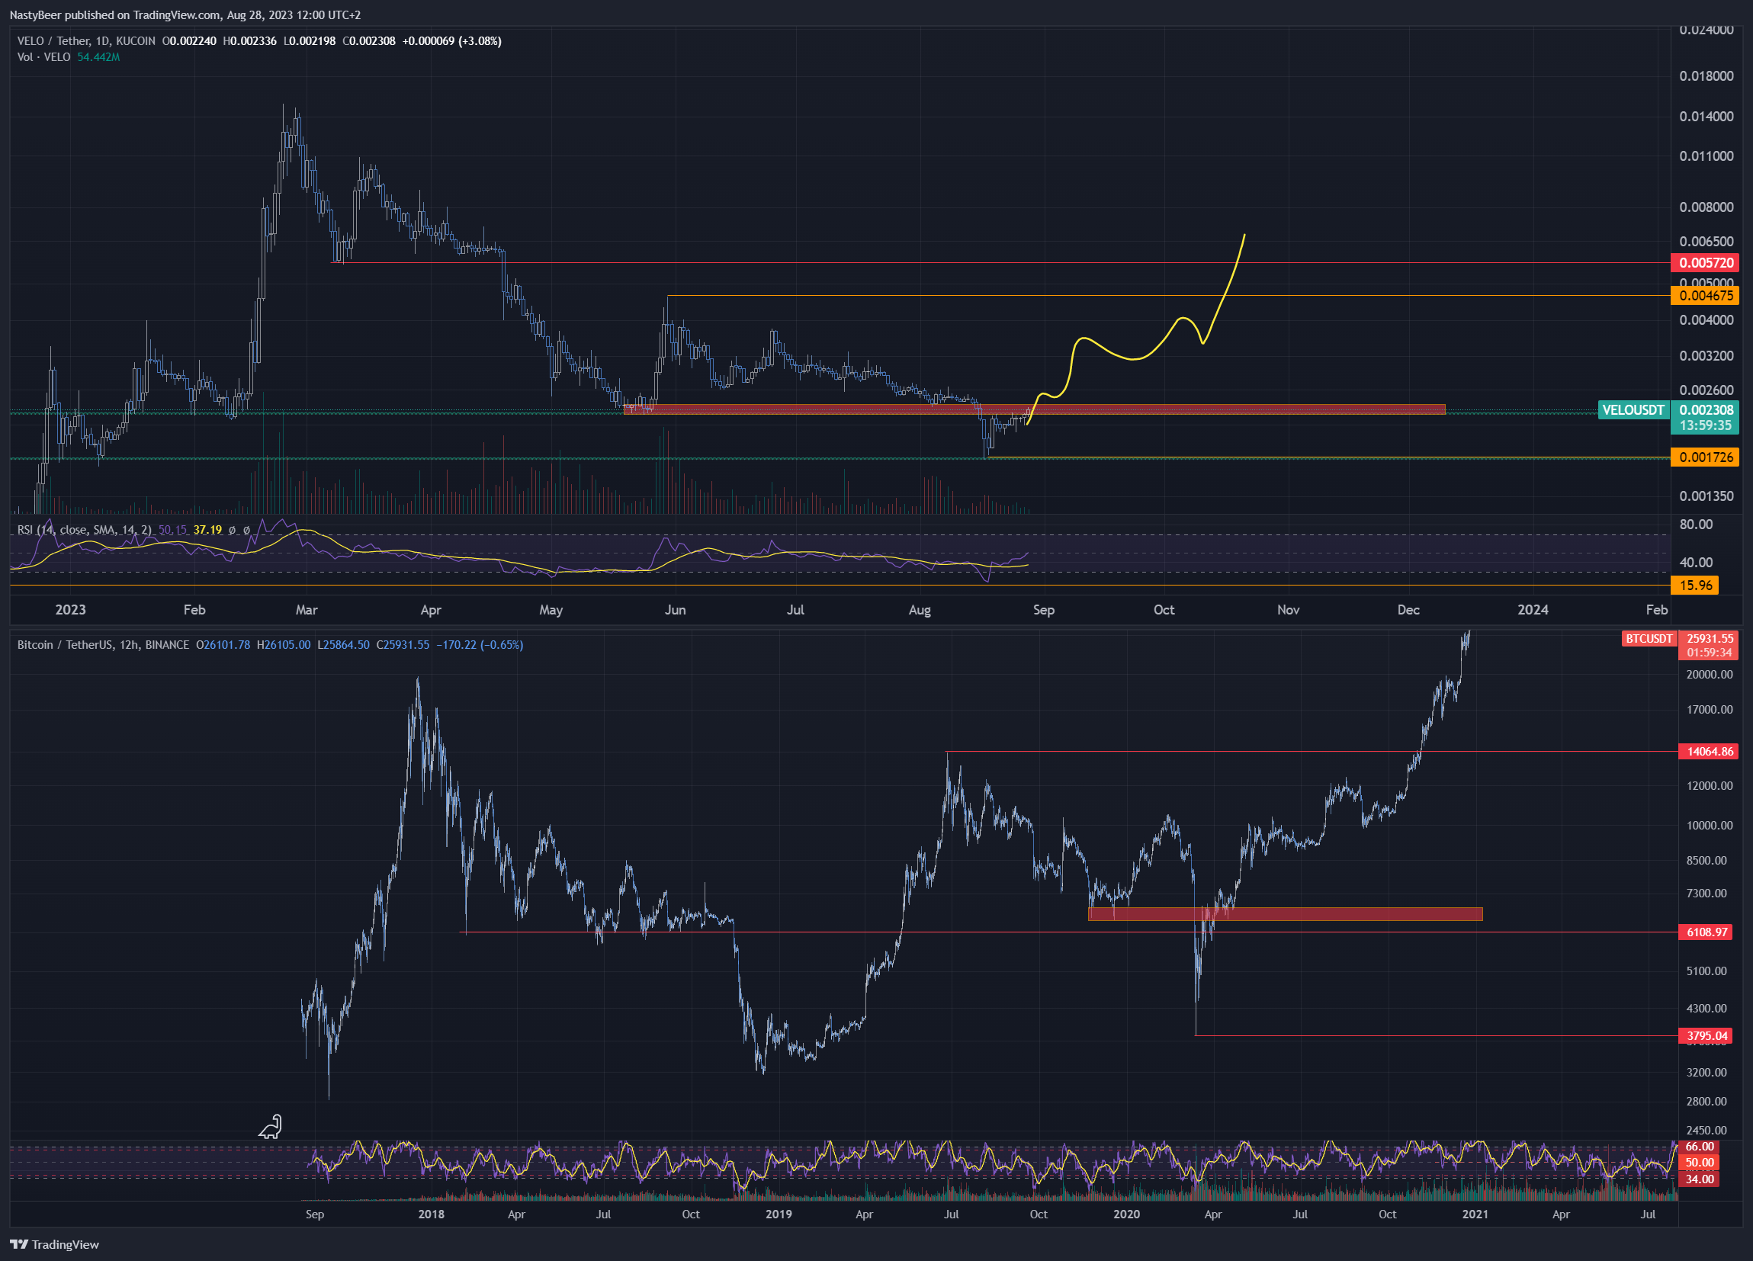The height and width of the screenshot is (1261, 1753).
Task: Click the 20000.00 tick on the Bitcoin price axis
Action: [1710, 675]
